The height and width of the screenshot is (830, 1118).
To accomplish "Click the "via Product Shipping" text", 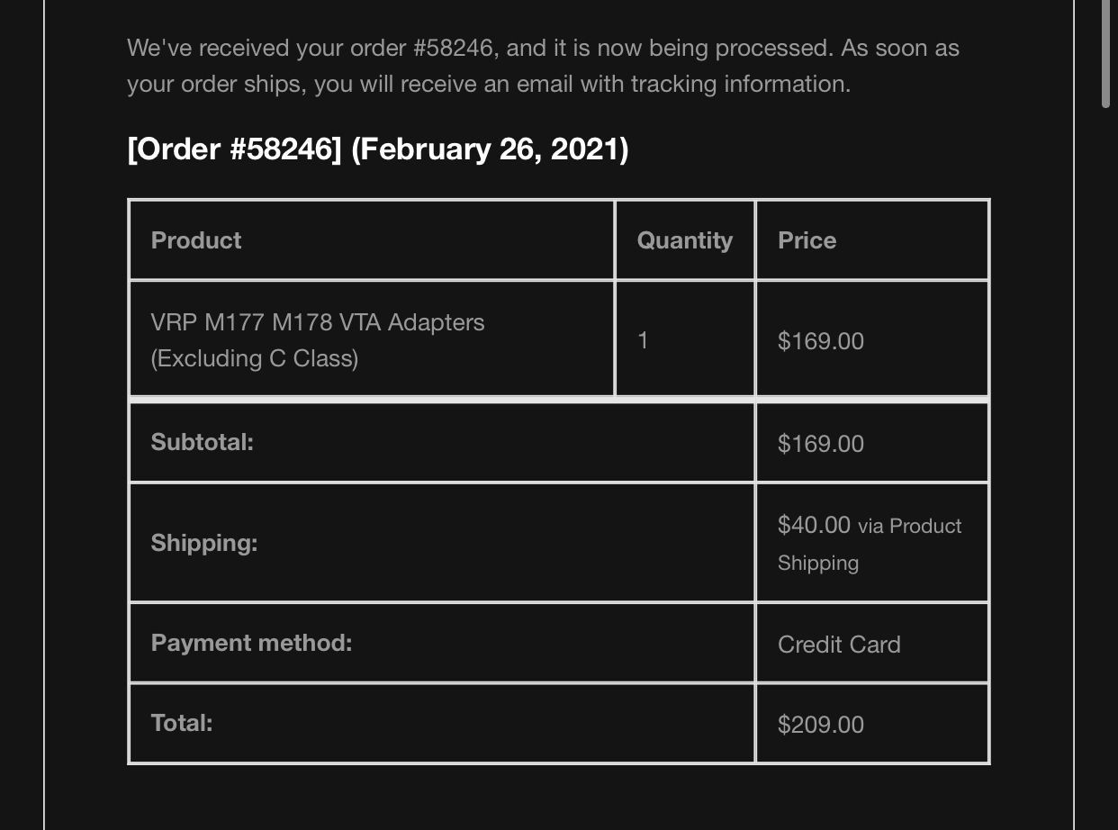I will pyautogui.click(x=909, y=527).
